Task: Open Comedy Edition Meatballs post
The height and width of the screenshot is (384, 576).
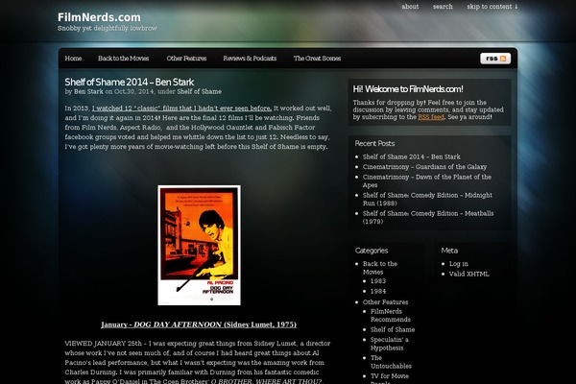Action: tap(428, 217)
